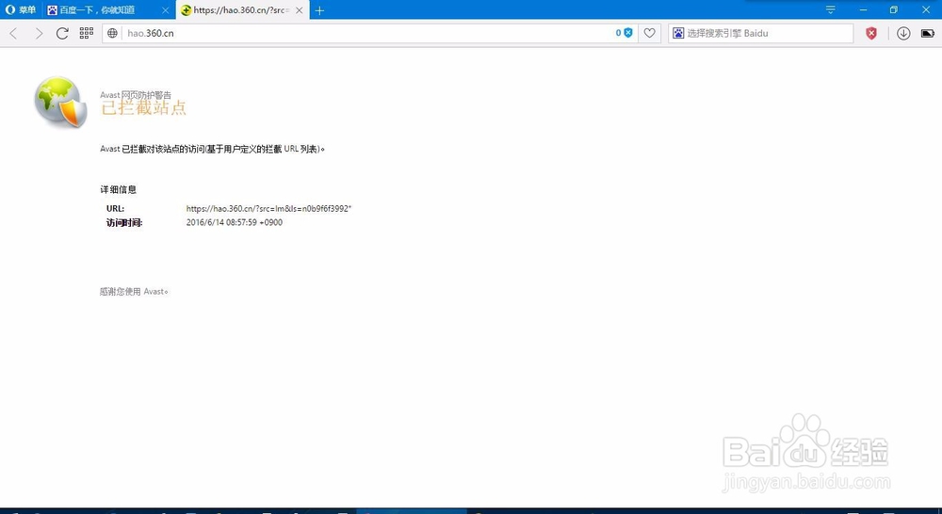Open a new tab with plus button
Viewport: 942px width, 514px height.
319,10
